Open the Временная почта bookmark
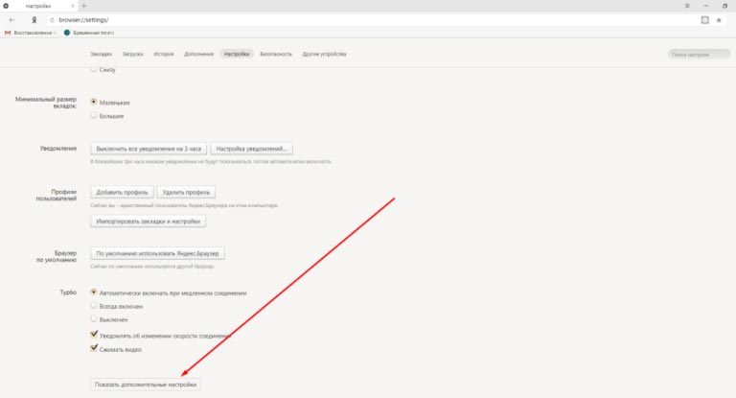The width and height of the screenshot is (736, 398). click(89, 33)
